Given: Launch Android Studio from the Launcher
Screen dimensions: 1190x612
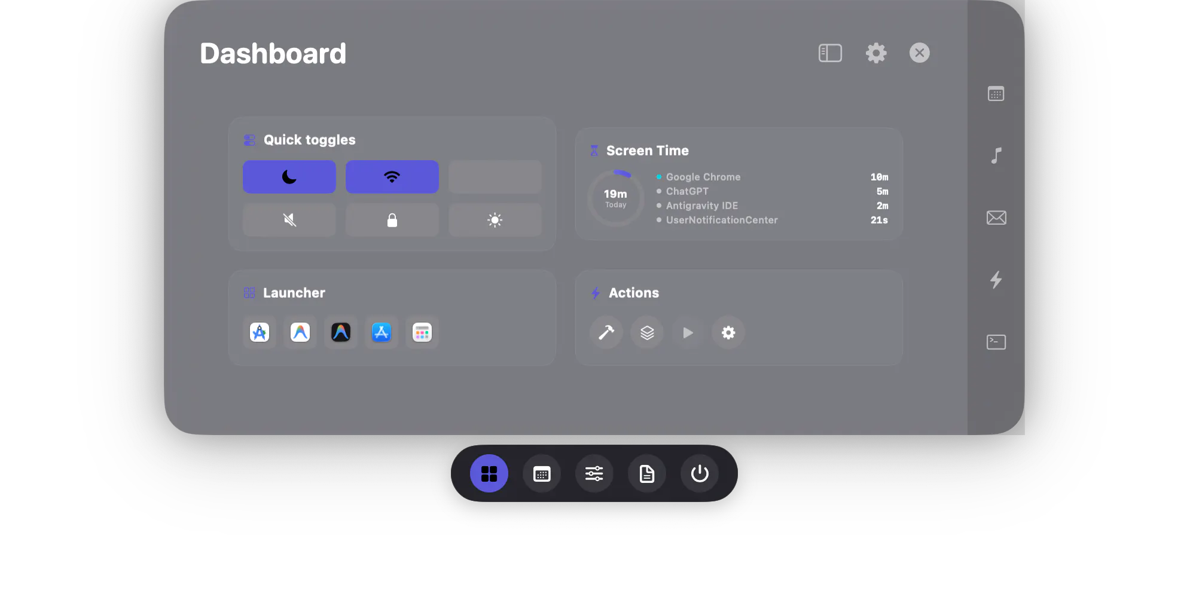Looking at the screenshot, I should 260,332.
